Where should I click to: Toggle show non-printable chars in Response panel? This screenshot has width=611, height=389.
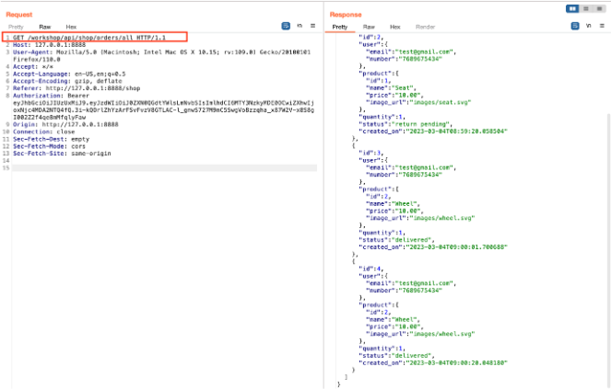tap(588, 26)
